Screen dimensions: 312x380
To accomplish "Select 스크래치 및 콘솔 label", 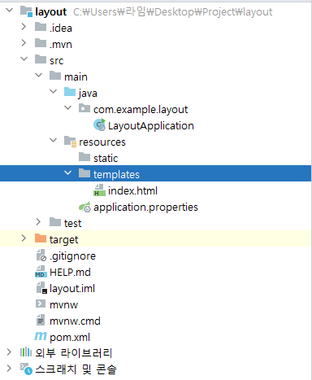I will (x=76, y=369).
